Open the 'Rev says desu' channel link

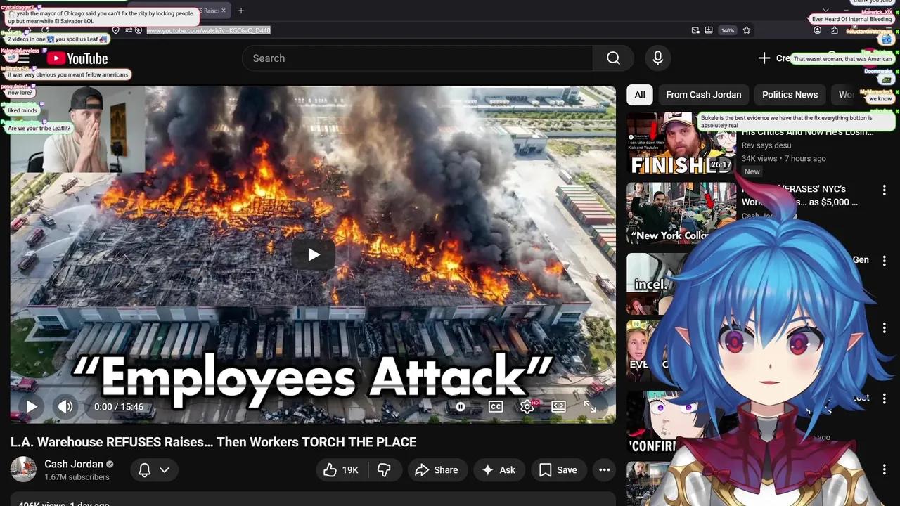tap(766, 145)
